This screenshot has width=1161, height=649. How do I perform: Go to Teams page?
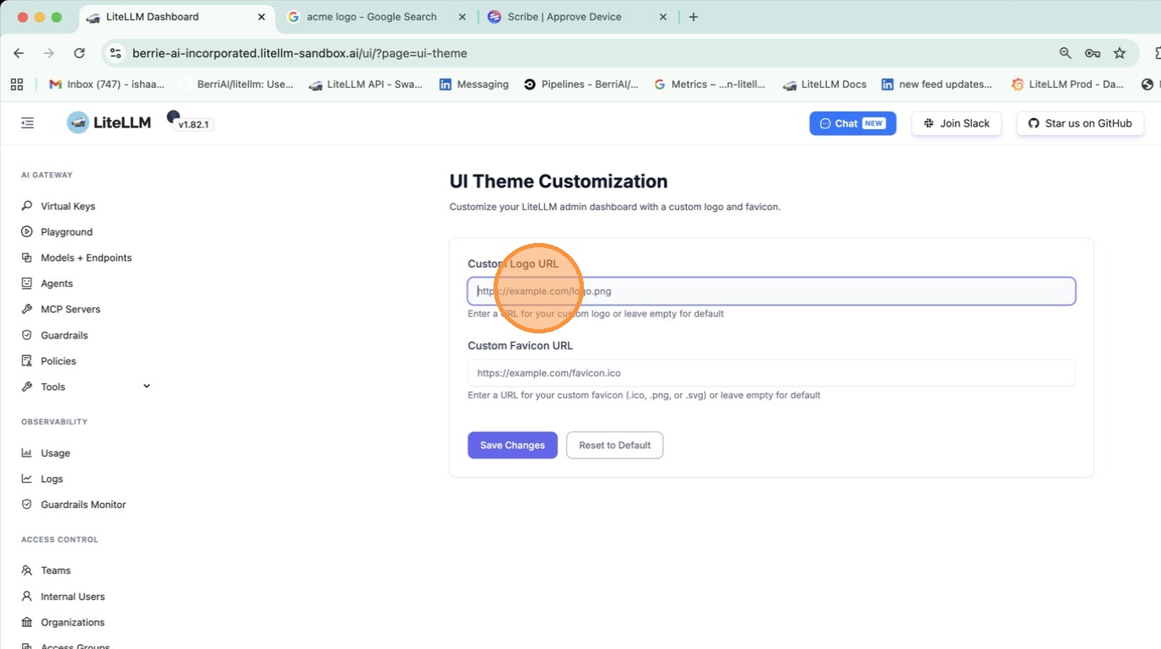tap(56, 571)
